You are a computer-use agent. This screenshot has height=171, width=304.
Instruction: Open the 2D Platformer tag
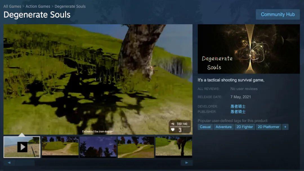pyautogui.click(x=268, y=127)
